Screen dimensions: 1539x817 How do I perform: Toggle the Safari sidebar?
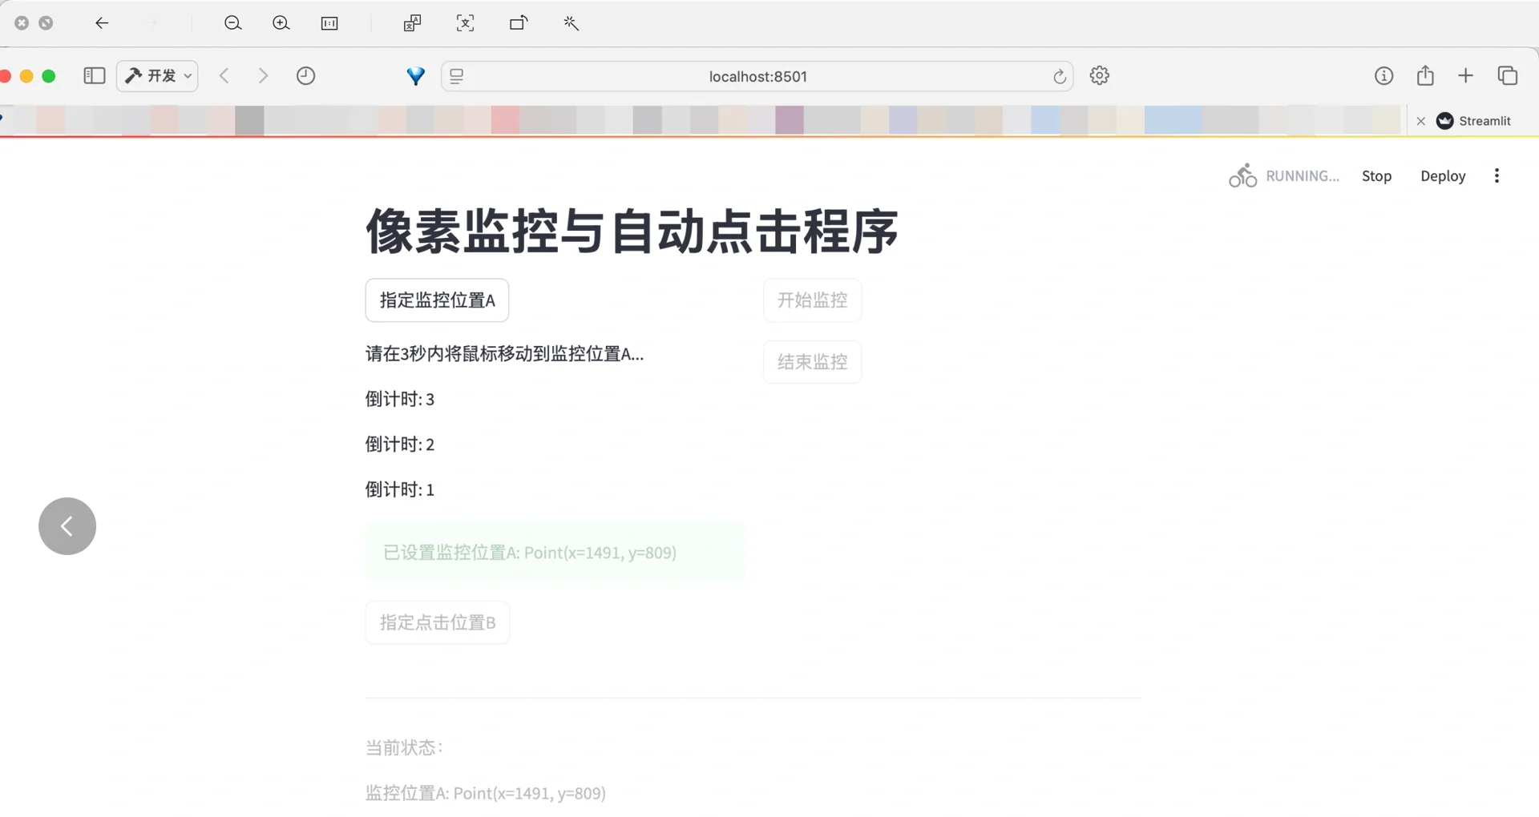94,75
